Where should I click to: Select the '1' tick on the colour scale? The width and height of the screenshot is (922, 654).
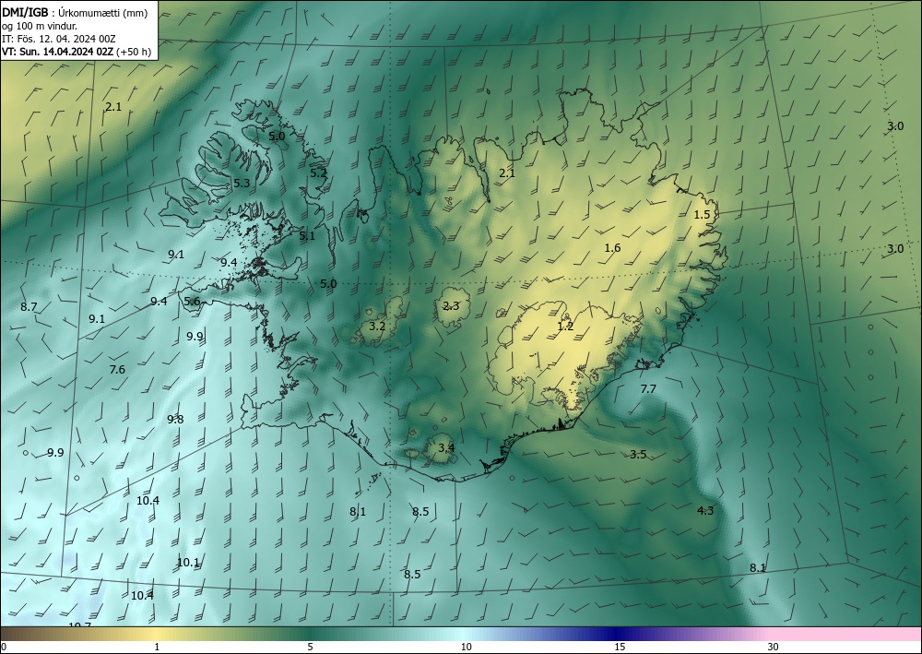coord(157,648)
